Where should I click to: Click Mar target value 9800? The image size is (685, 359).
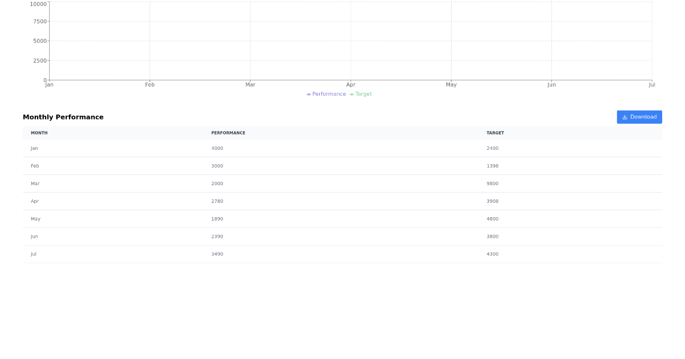pyautogui.click(x=492, y=184)
